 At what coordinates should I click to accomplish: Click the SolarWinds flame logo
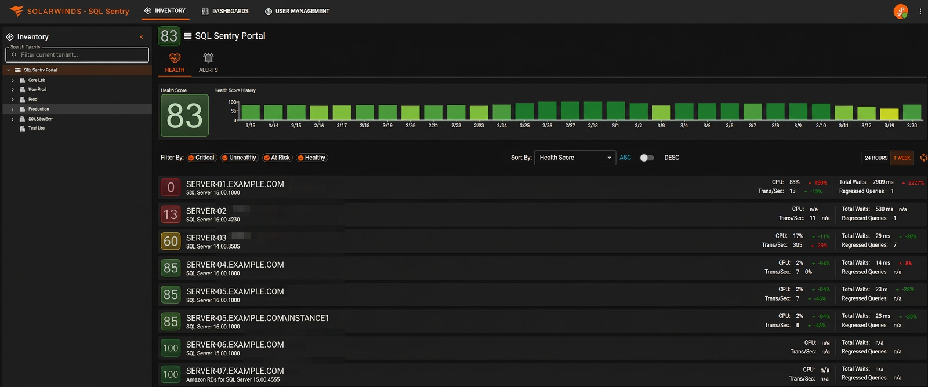click(17, 11)
